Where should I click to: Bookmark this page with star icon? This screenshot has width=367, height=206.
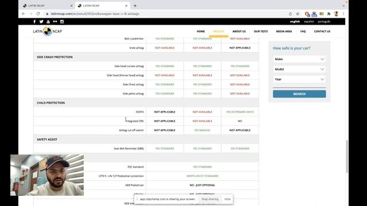click(298, 14)
